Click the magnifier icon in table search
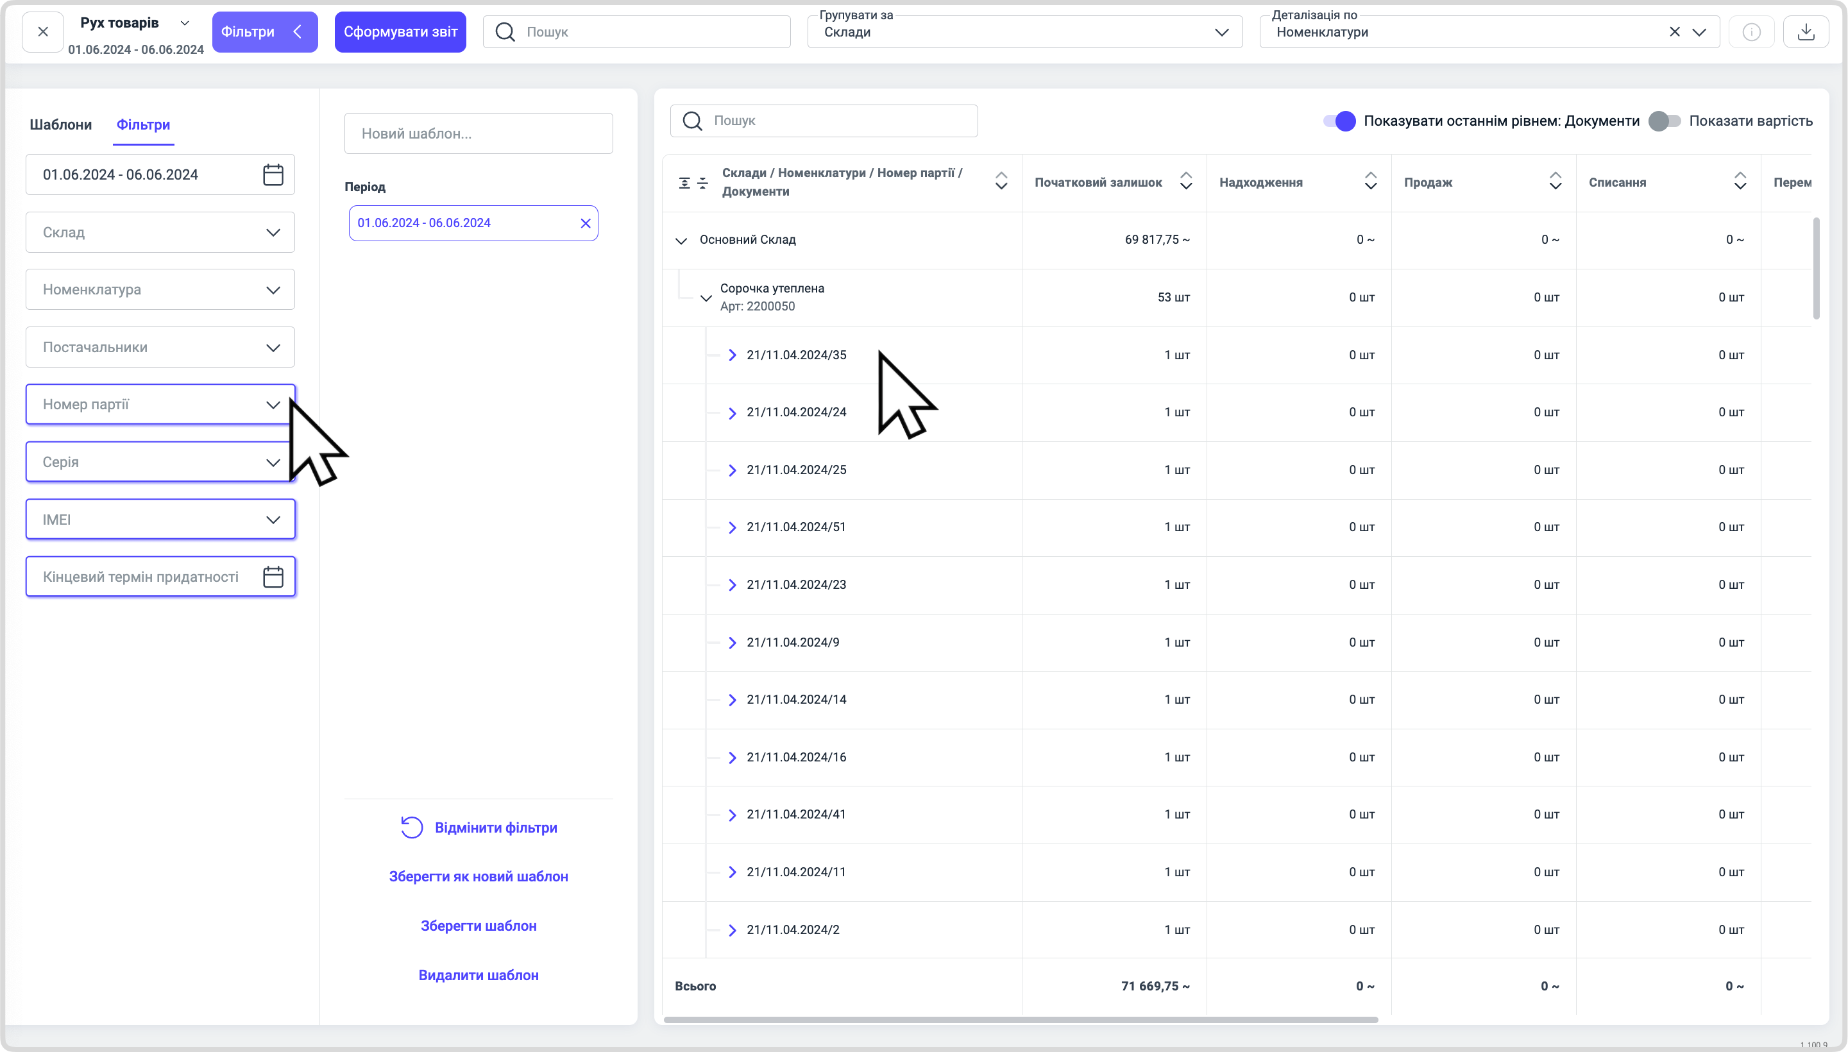This screenshot has width=1848, height=1052. tap(692, 121)
